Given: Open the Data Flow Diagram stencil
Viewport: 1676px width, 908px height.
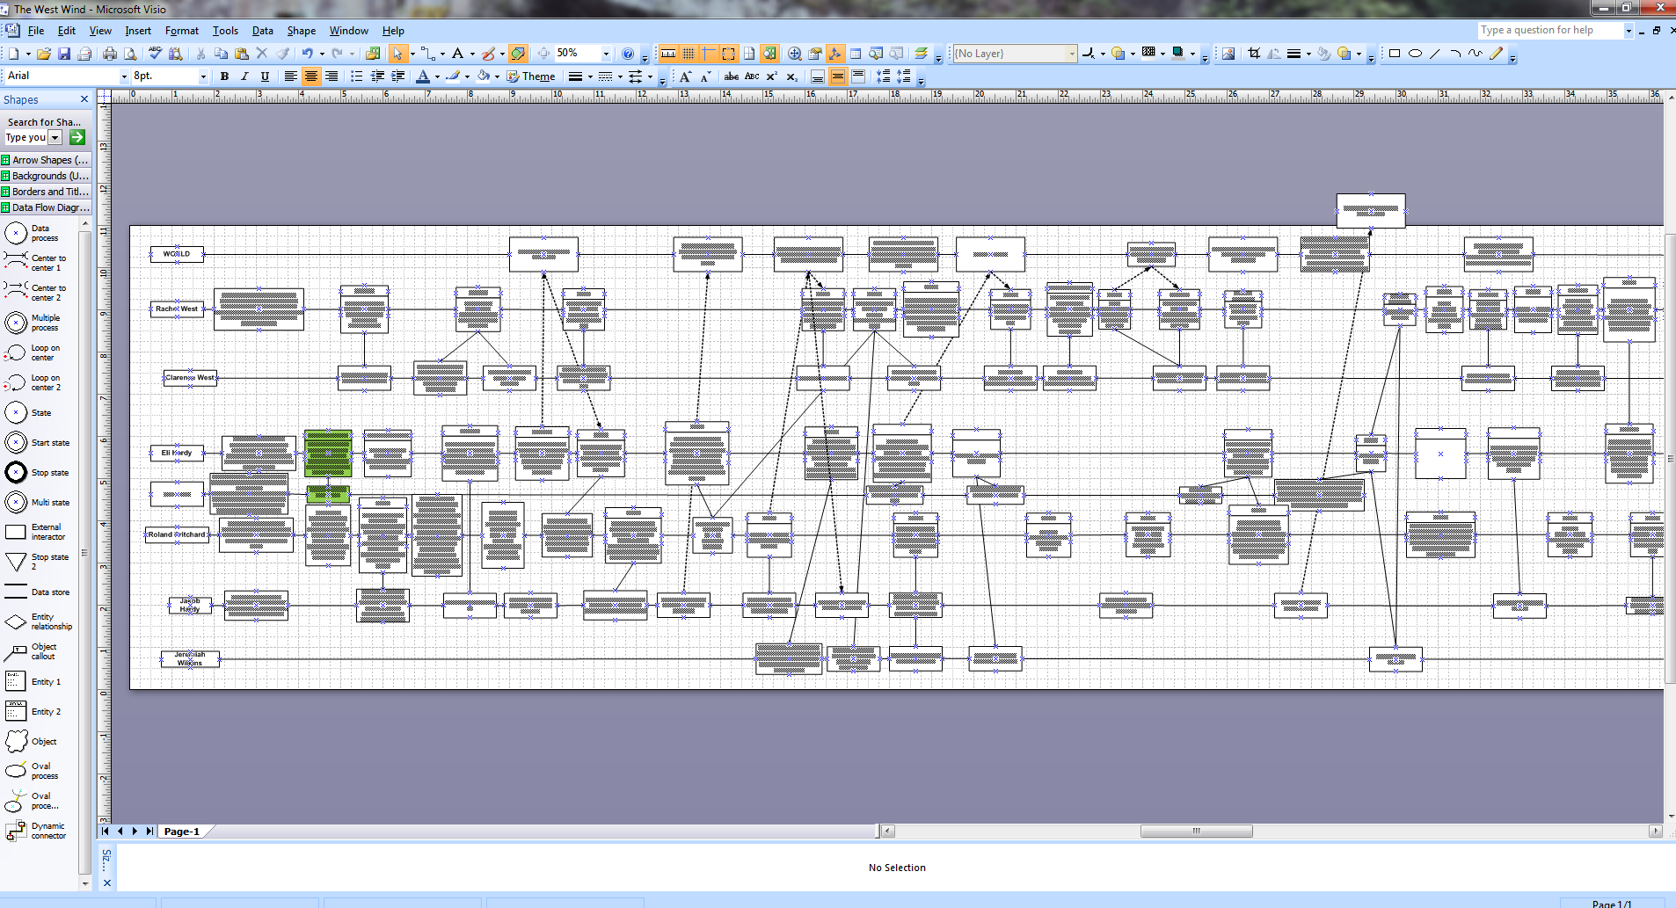Looking at the screenshot, I should tap(46, 207).
